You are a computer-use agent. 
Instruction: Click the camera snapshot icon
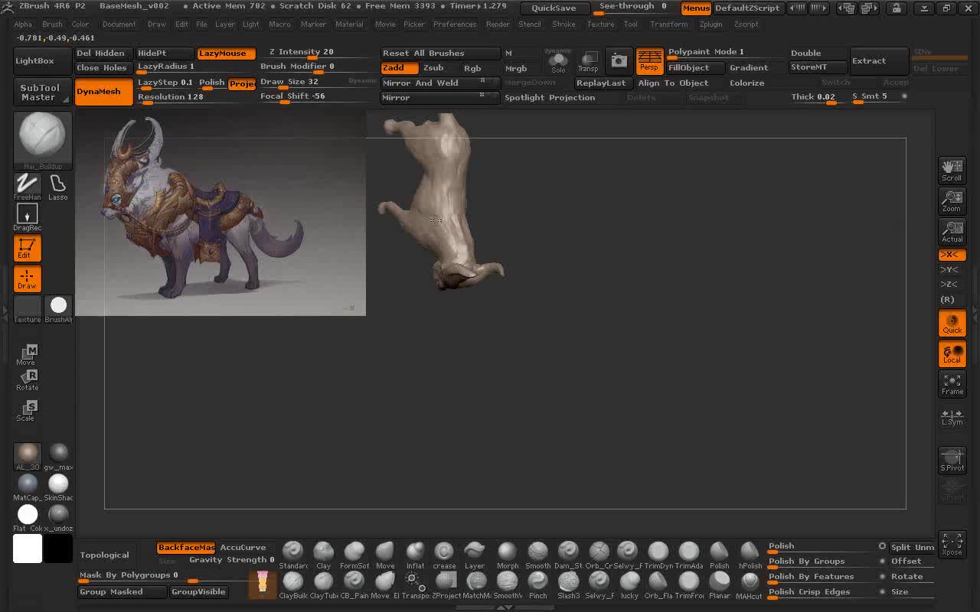619,60
